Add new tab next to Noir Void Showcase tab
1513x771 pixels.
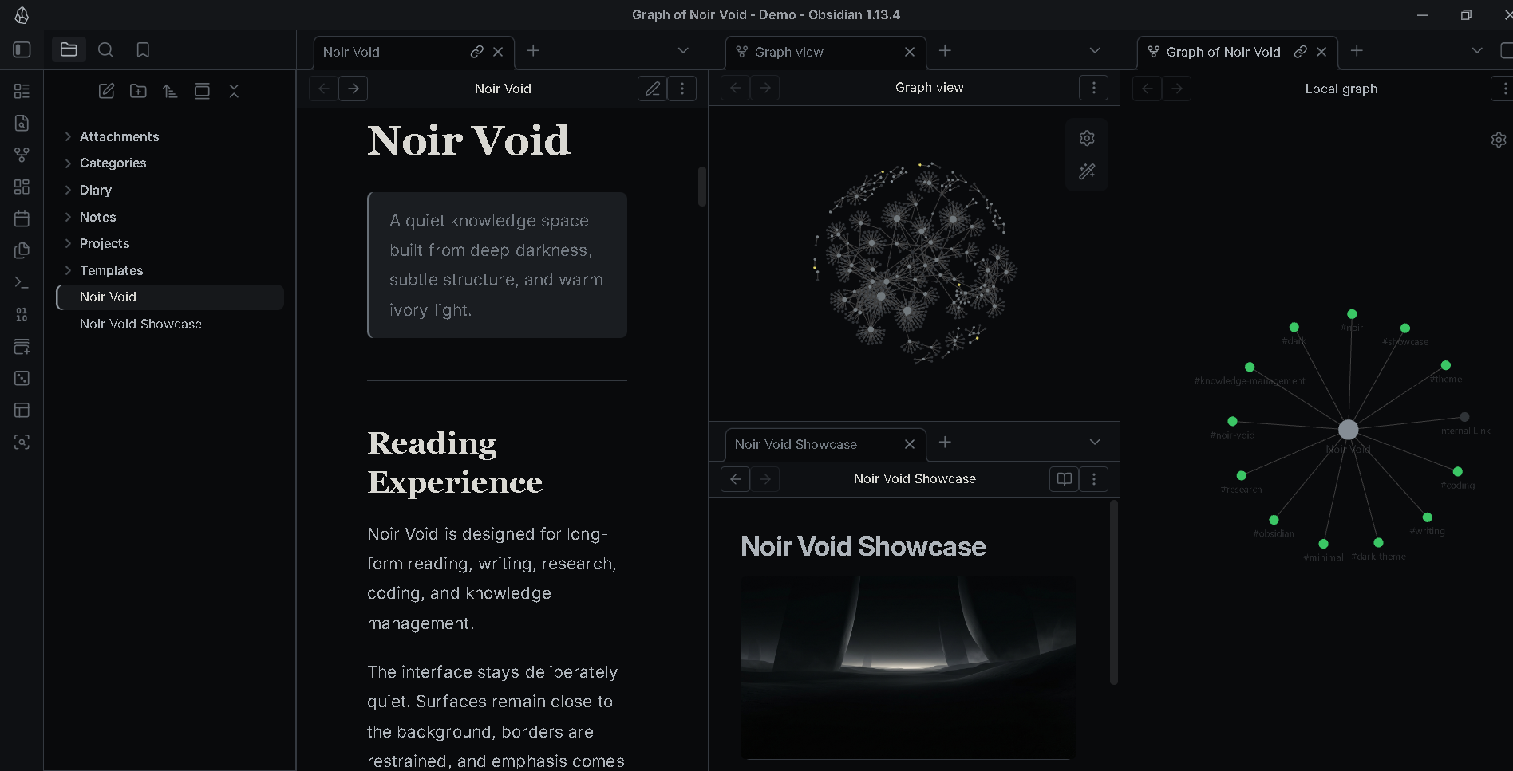coord(945,442)
